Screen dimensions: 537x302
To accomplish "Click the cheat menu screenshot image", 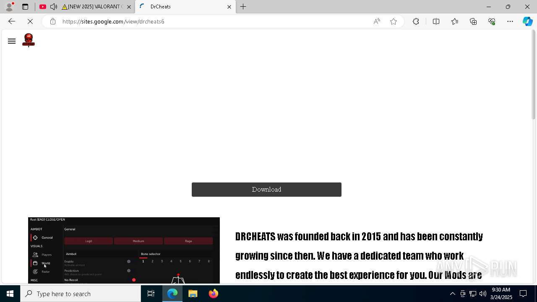I will pos(124,250).
